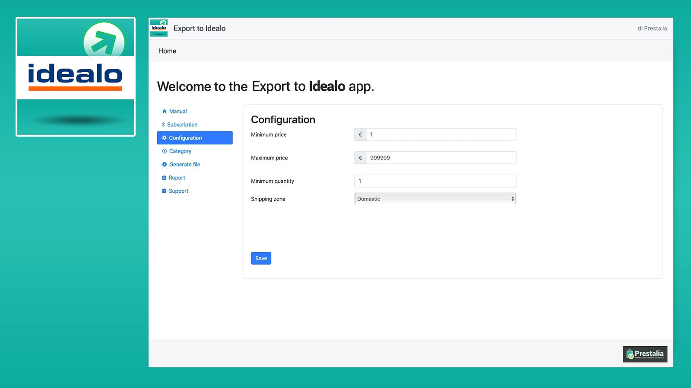Screen dimensions: 691x388
Task: Click the circle icon beside Category
Action: [164, 151]
